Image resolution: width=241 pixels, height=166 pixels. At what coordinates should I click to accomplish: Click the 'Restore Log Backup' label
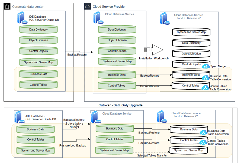[73, 145]
